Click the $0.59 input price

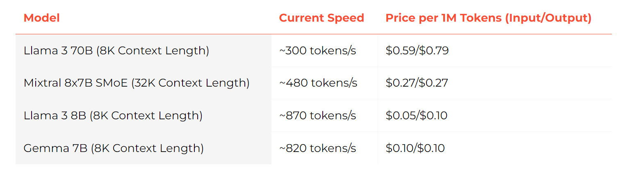(400, 51)
